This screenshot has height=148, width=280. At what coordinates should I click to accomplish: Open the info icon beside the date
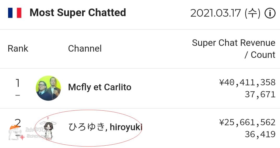click(270, 13)
